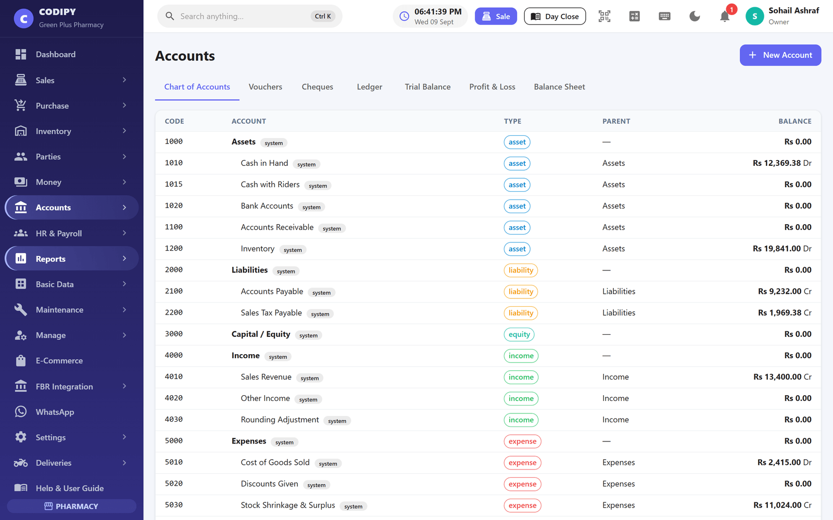Image resolution: width=833 pixels, height=520 pixels.
Task: Expand the Money menu chevron
Action: pyautogui.click(x=124, y=182)
